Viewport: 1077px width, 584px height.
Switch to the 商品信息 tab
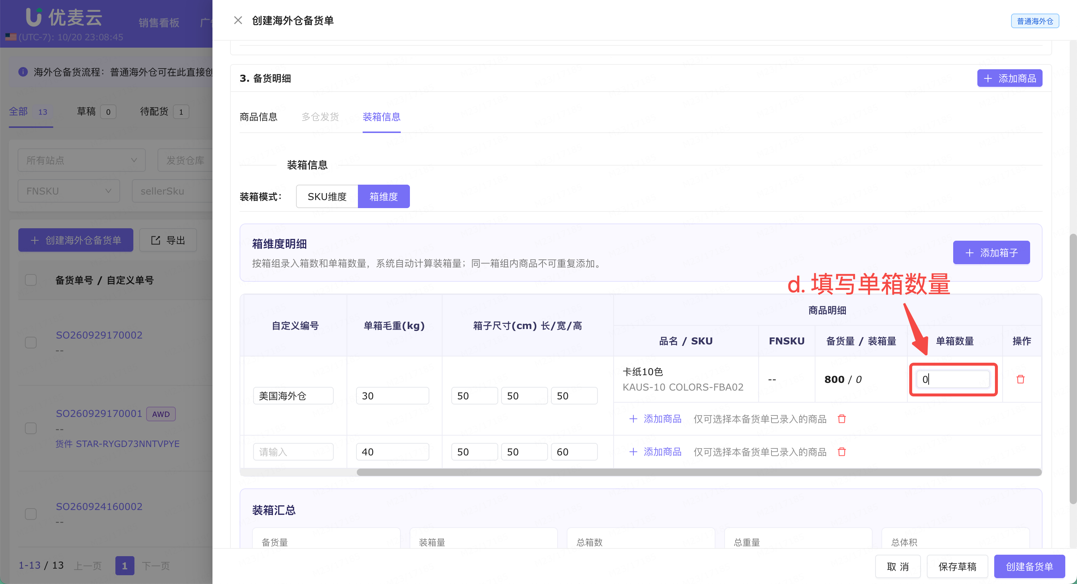258,117
